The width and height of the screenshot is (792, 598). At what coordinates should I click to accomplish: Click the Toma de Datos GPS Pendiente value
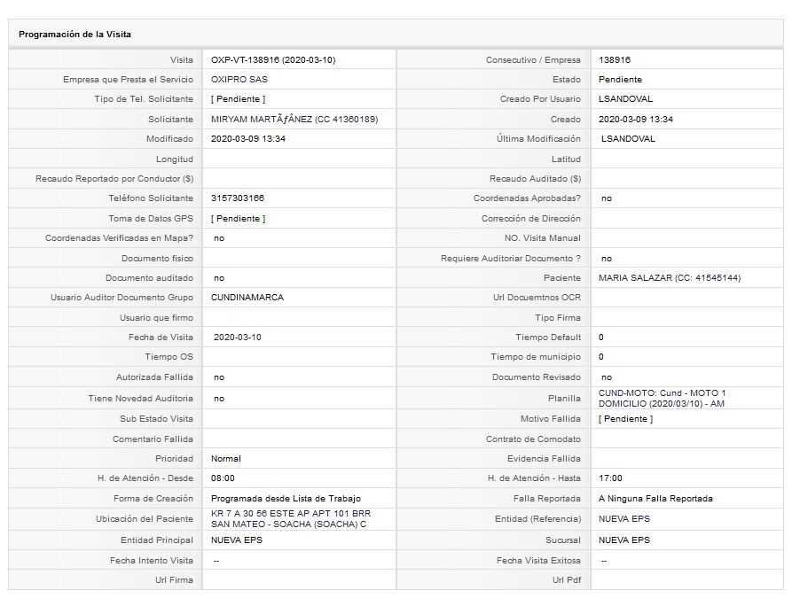point(238,218)
